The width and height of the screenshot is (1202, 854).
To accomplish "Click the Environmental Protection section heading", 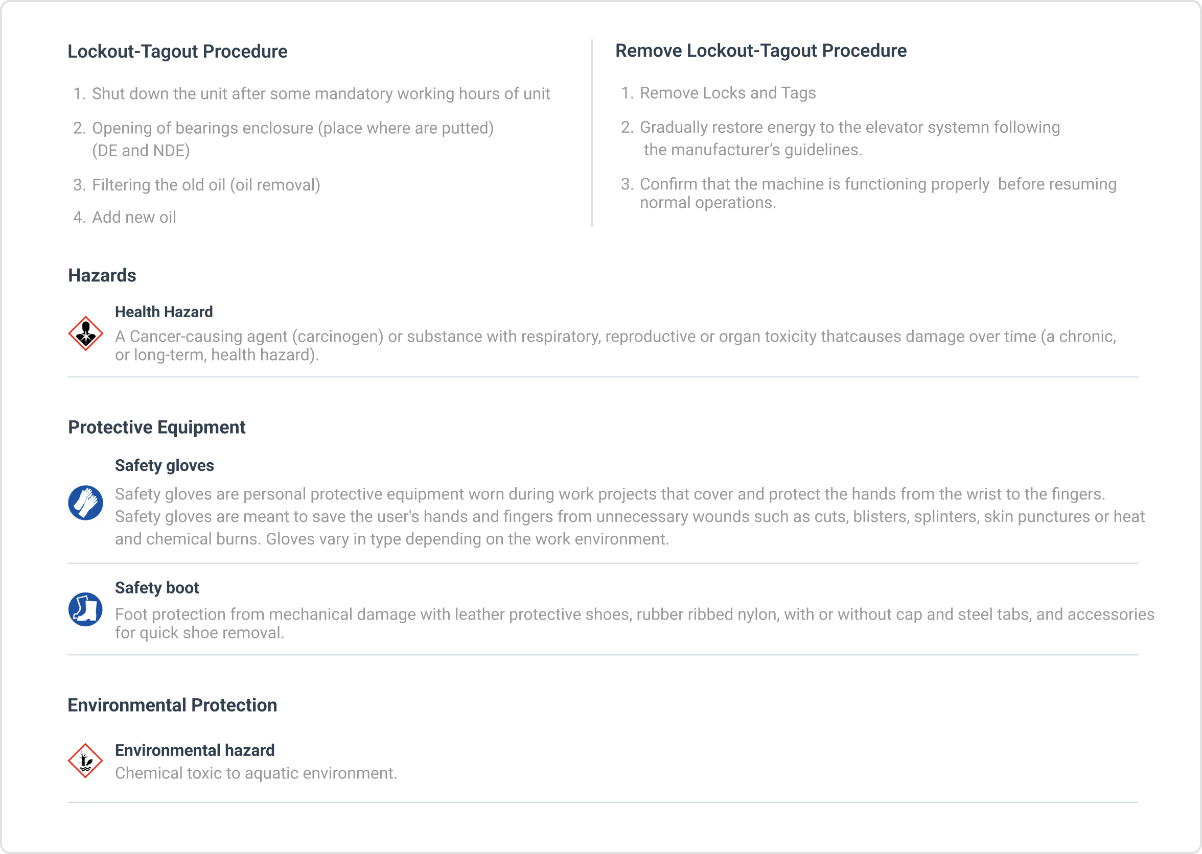I will click(172, 705).
